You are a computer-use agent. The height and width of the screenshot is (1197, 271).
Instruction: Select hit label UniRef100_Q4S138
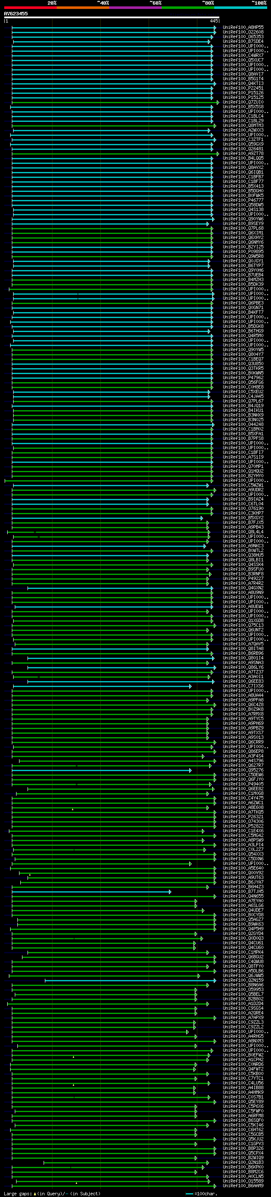[243, 210]
